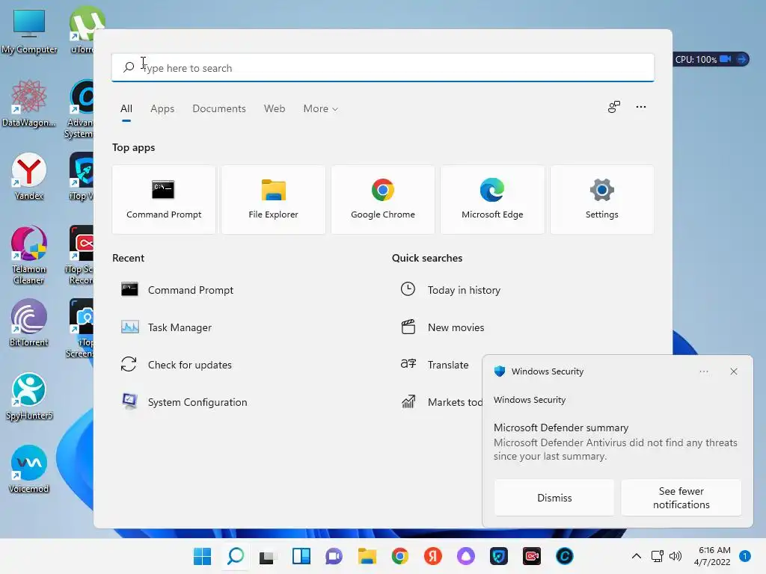This screenshot has height=574, width=766.
Task: Open search panel three-dot options menu
Action: 641,107
